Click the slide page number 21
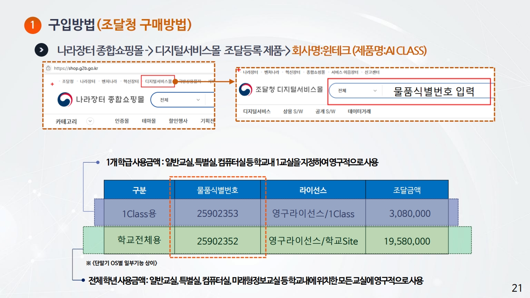 coord(517,288)
